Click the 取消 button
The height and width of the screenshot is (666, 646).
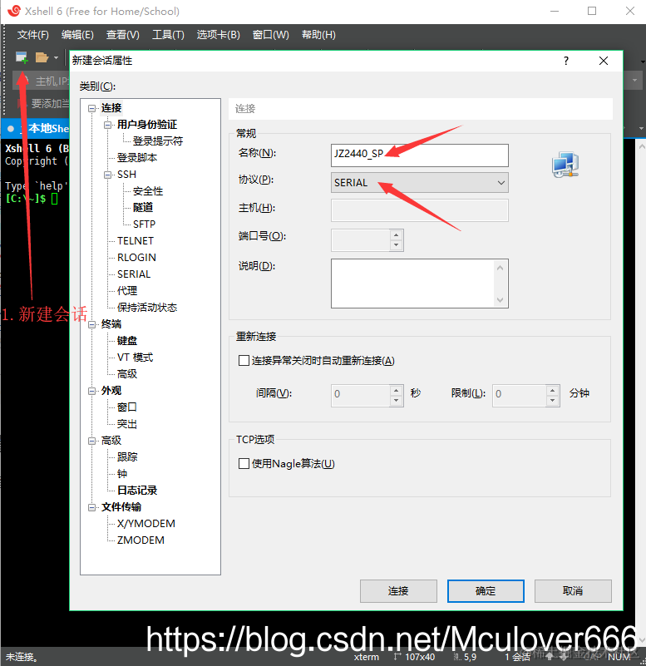(573, 591)
